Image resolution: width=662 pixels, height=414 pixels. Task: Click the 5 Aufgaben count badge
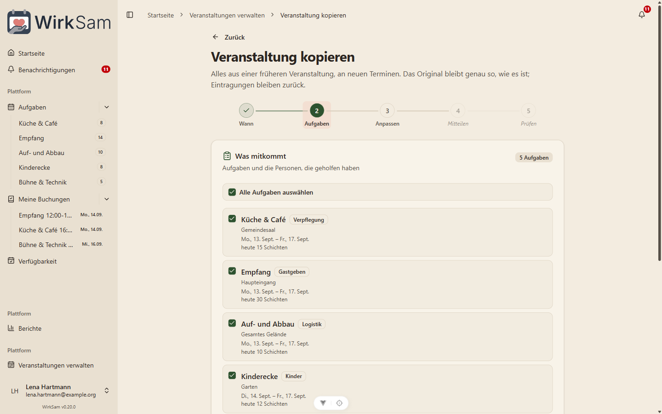(x=534, y=157)
